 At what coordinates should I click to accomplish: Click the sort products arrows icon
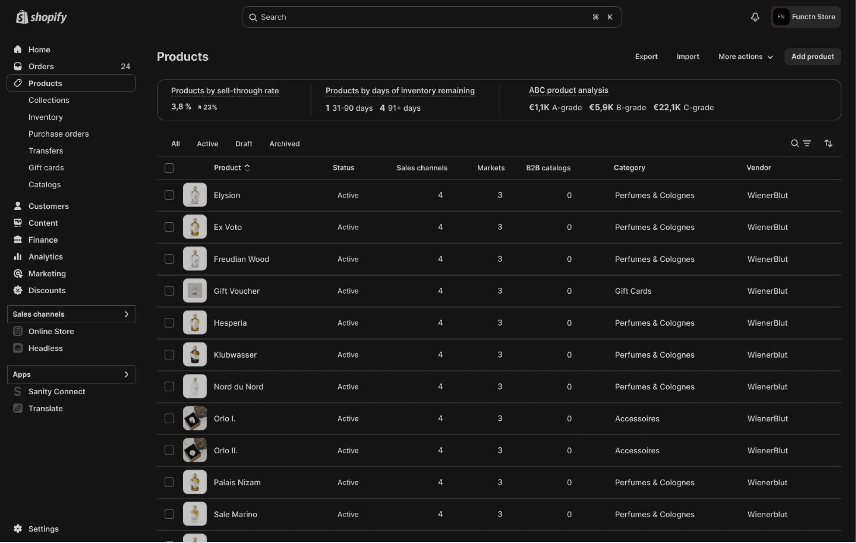click(828, 143)
